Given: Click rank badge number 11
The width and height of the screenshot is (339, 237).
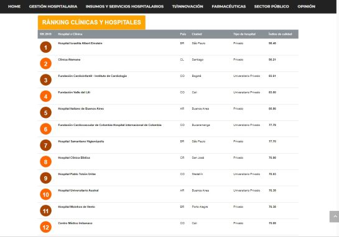Looking at the screenshot, I should pos(45,211).
